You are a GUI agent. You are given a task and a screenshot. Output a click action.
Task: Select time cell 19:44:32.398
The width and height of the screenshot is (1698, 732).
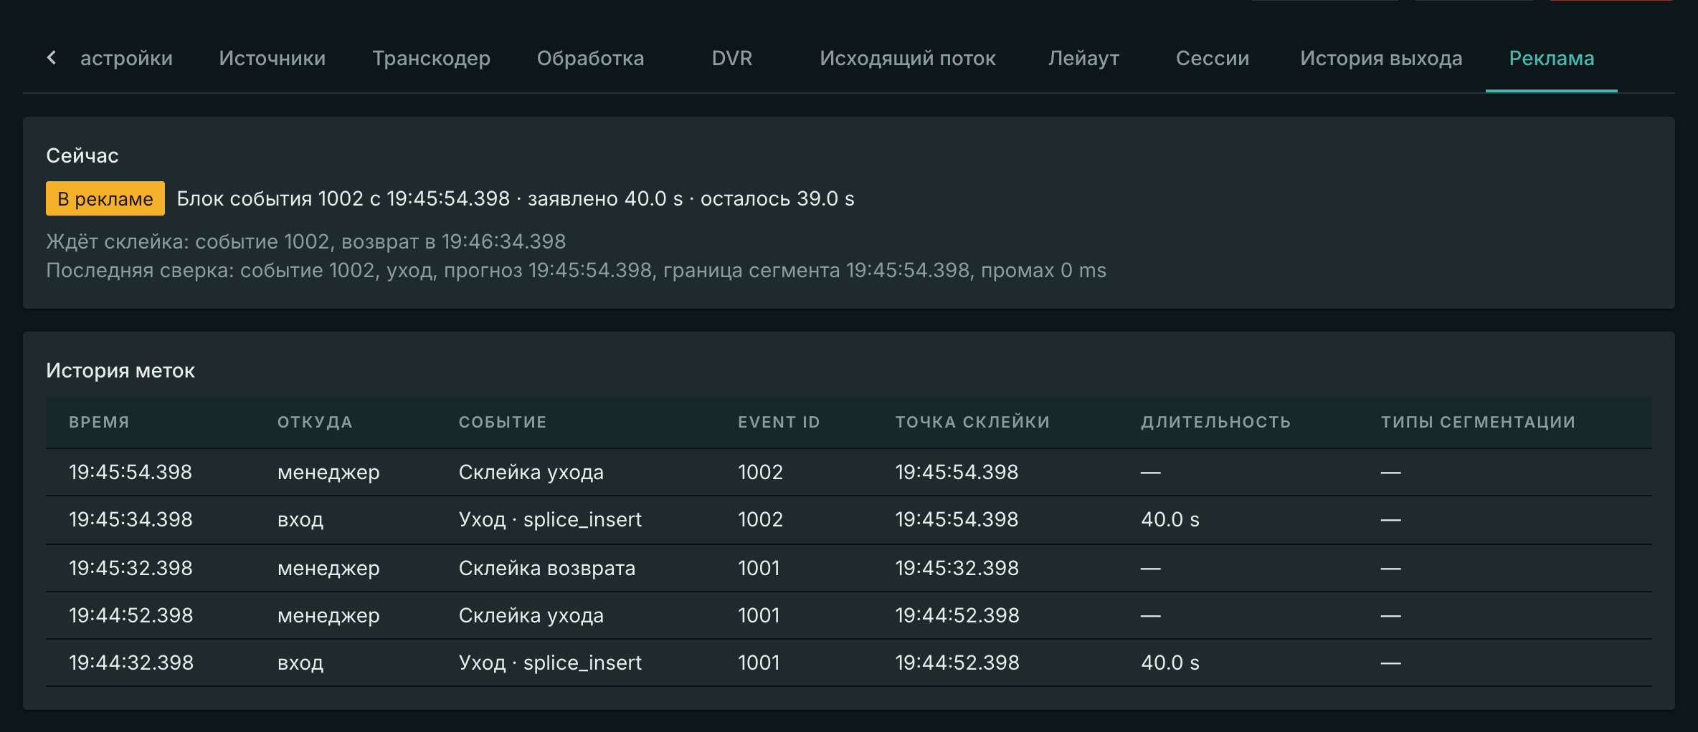(x=131, y=663)
